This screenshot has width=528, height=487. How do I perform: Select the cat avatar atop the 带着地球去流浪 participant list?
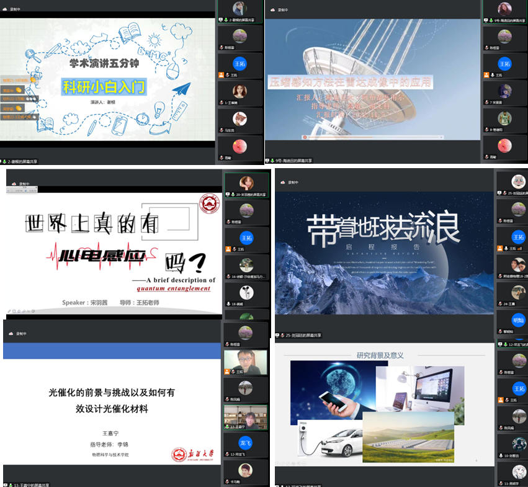[518, 182]
